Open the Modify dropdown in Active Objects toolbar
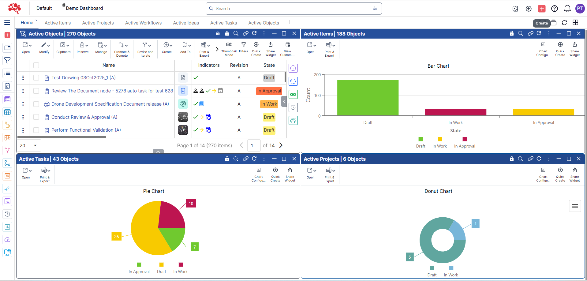 [x=44, y=47]
